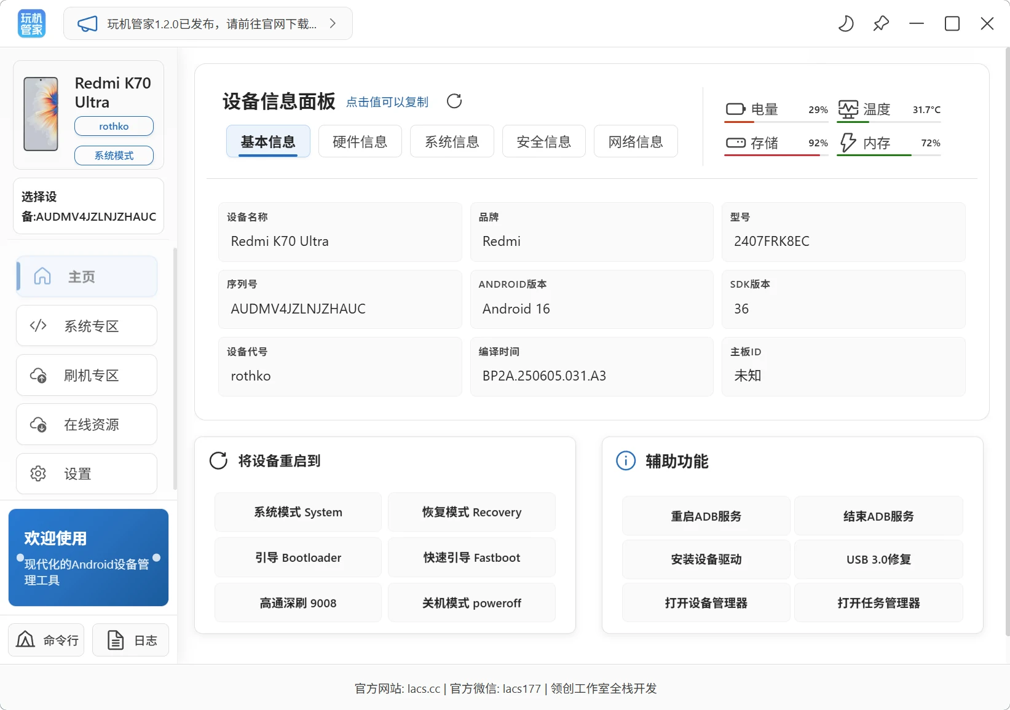Switch to the 硬件信息 tab
1010x710 pixels.
click(x=360, y=141)
